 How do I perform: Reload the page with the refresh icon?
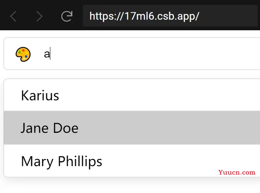[x=67, y=16]
